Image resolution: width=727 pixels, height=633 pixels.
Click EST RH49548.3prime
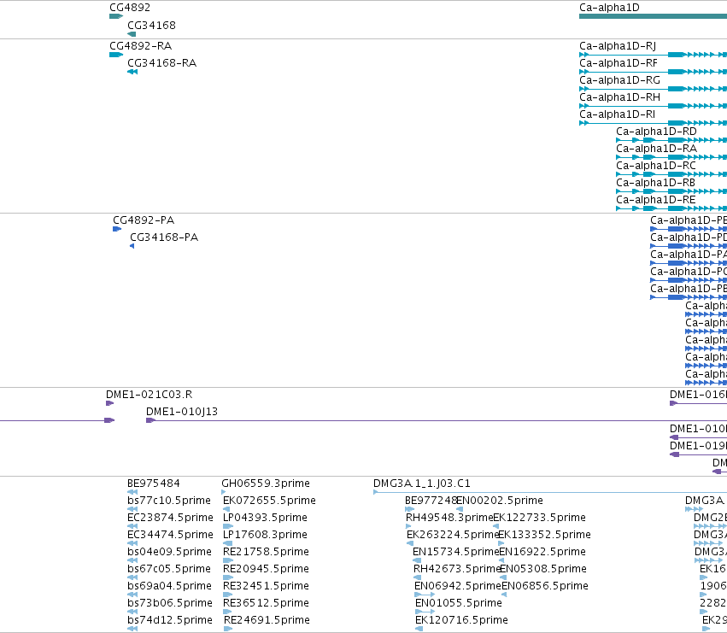[x=449, y=518]
